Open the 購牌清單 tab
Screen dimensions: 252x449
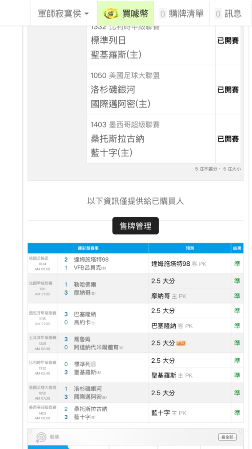(182, 13)
